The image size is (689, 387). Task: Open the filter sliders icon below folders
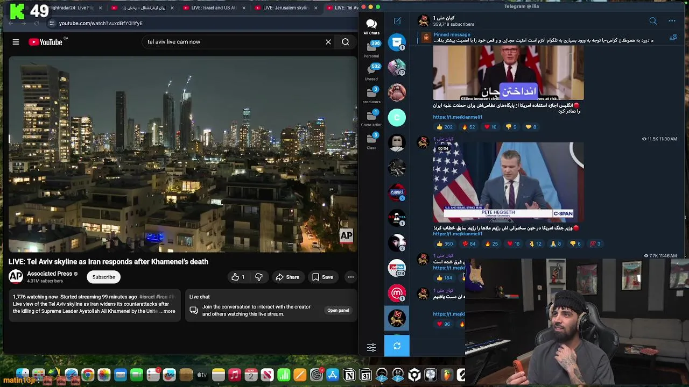pos(371,348)
